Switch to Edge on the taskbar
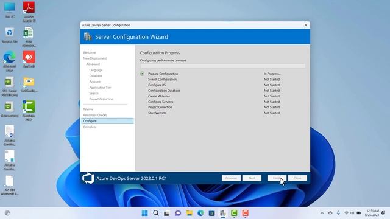The width and height of the screenshot is (390, 219). [x=200, y=213]
